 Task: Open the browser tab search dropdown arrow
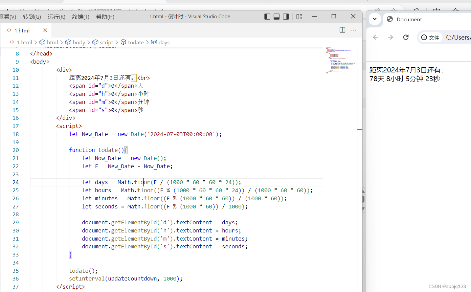click(375, 19)
